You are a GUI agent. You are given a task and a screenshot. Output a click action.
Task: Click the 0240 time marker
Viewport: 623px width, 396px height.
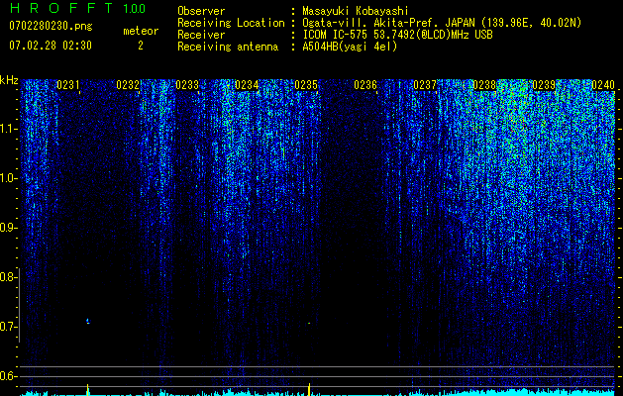[603, 85]
